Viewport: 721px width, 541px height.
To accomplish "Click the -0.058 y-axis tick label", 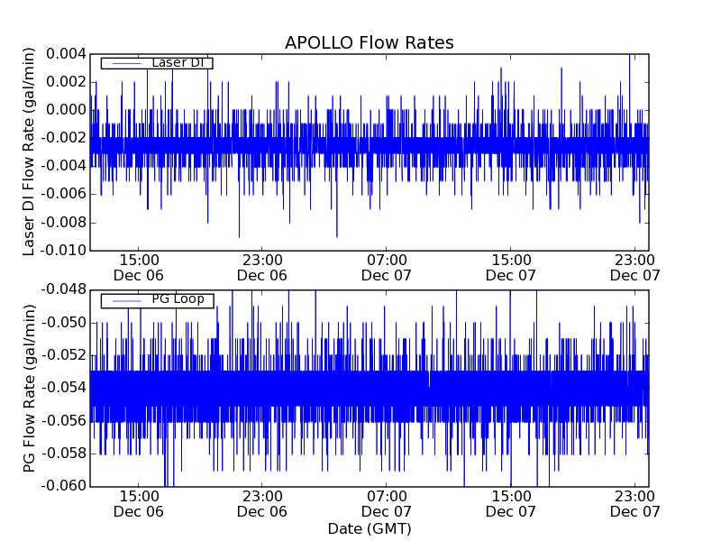I will pos(63,454).
